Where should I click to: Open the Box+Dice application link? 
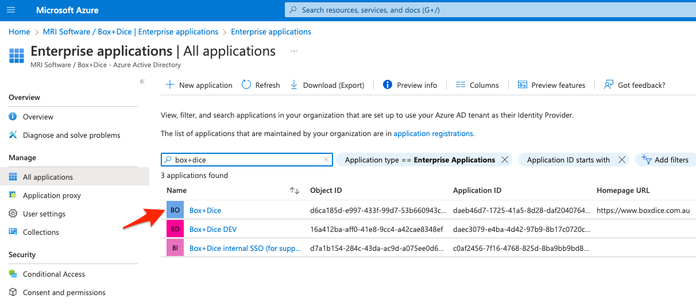click(205, 210)
